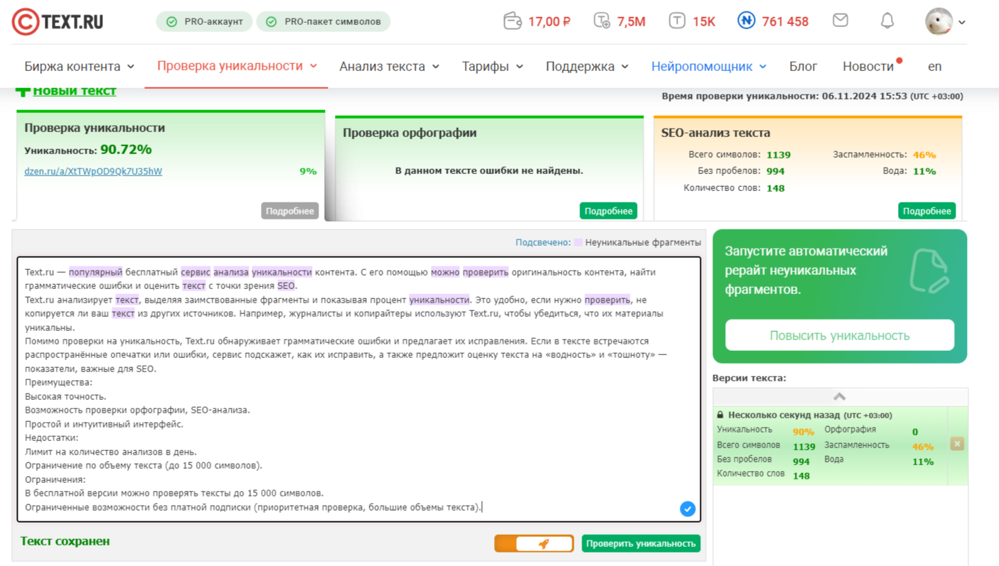Expand the Нейропомощник menu

[709, 66]
